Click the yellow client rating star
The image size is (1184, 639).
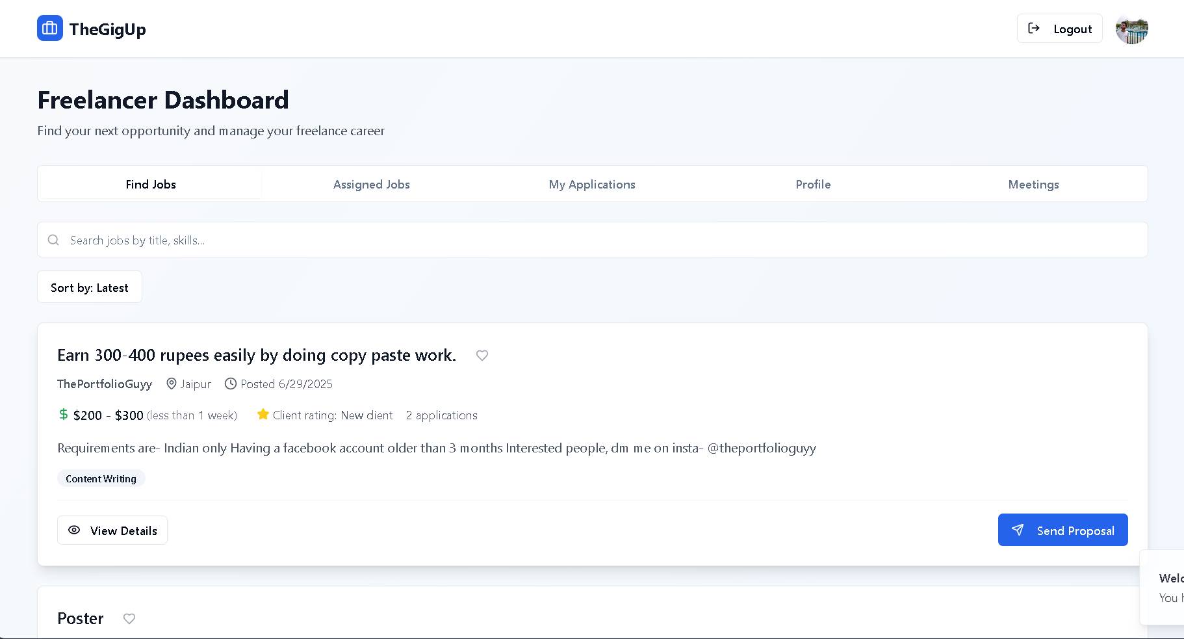pyautogui.click(x=263, y=415)
